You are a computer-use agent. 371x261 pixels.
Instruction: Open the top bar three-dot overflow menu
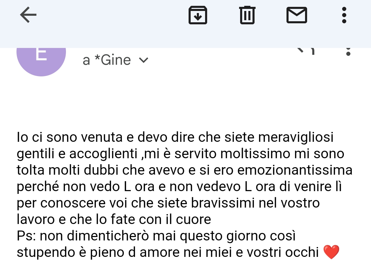click(x=344, y=15)
